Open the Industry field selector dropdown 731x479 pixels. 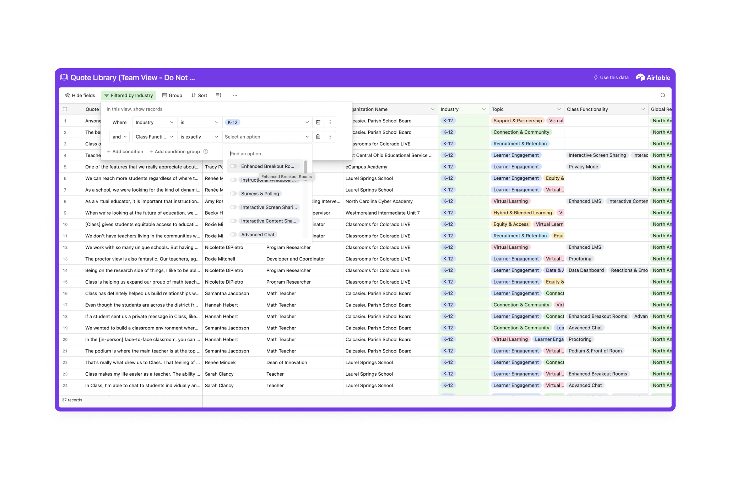click(154, 122)
